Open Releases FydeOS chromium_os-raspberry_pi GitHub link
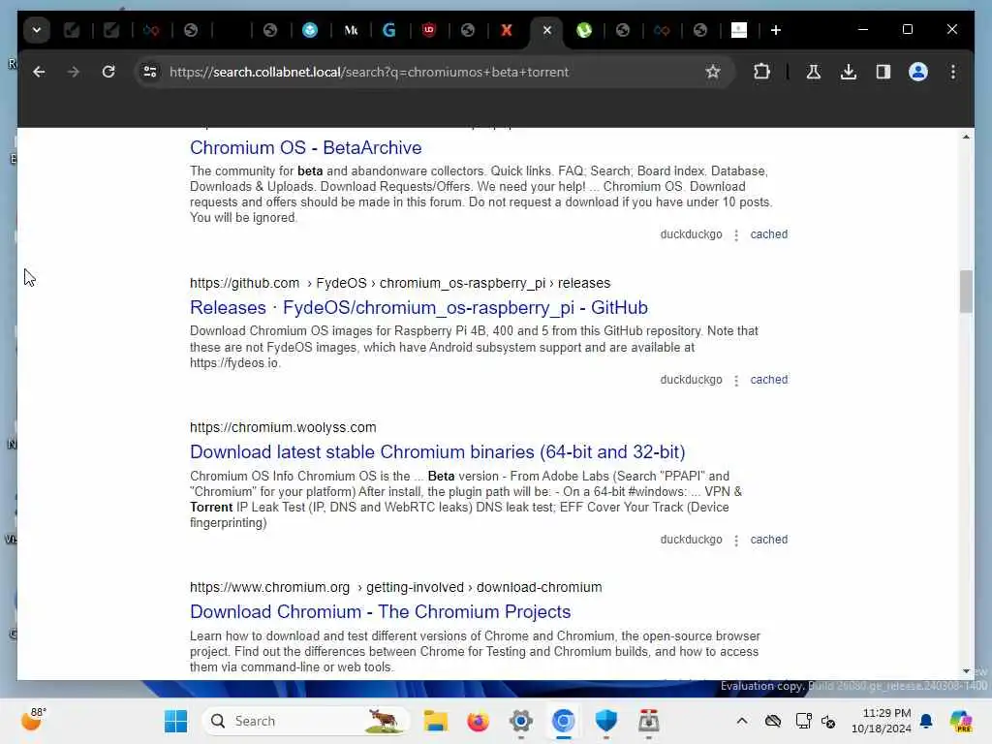 [x=418, y=307]
